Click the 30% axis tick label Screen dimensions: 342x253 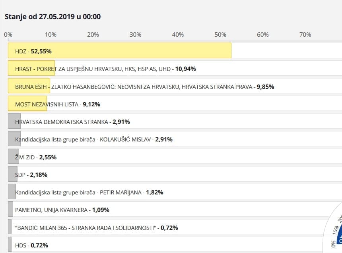pos(135,35)
